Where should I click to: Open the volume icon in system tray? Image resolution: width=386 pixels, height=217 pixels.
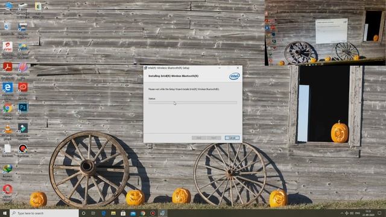(x=352, y=213)
